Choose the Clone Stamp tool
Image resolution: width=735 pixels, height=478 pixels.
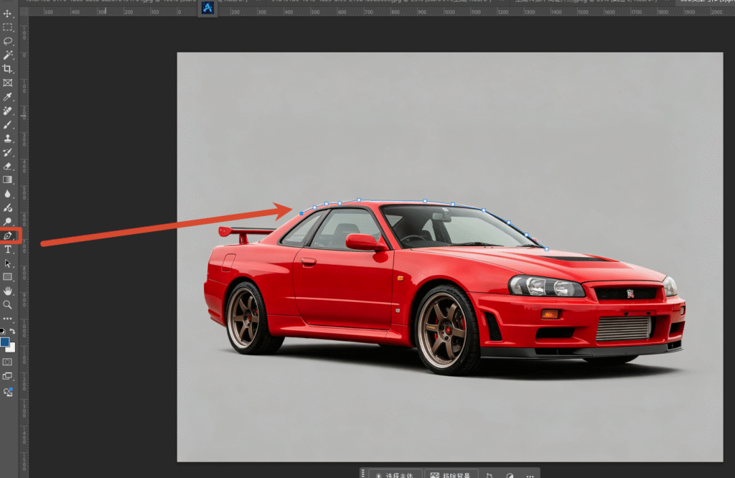click(x=7, y=139)
